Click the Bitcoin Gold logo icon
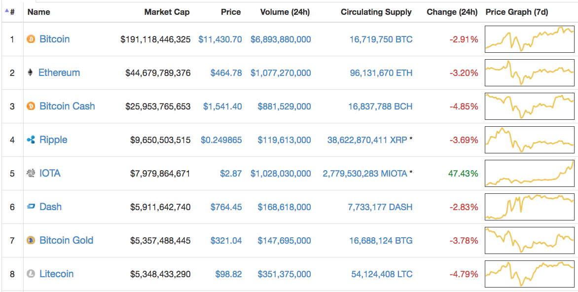 [x=31, y=240]
